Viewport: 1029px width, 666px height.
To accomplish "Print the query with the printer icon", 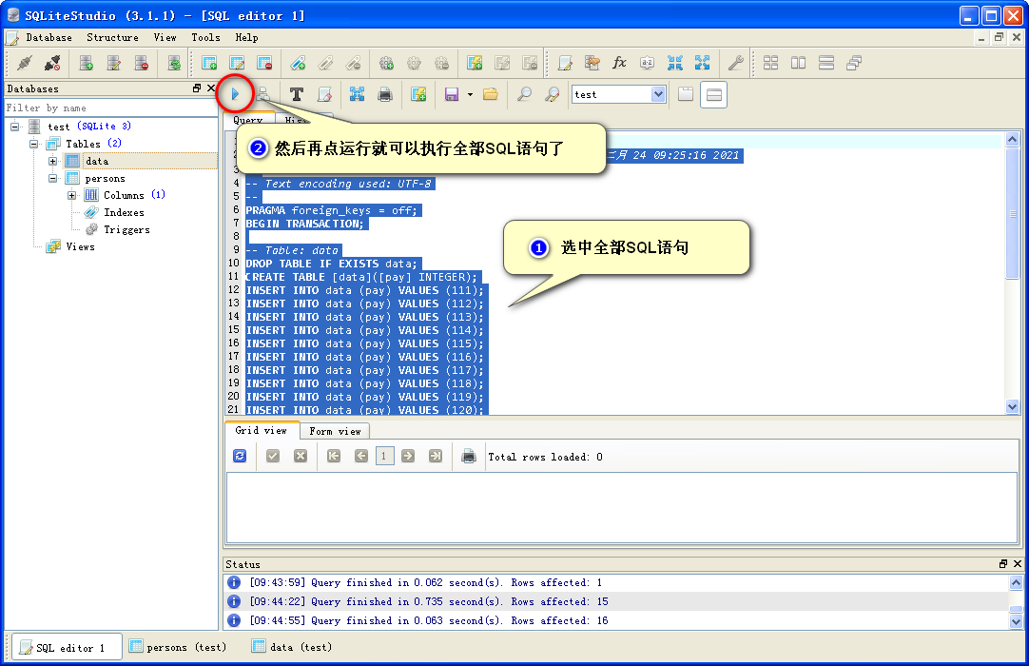I will pyautogui.click(x=385, y=94).
